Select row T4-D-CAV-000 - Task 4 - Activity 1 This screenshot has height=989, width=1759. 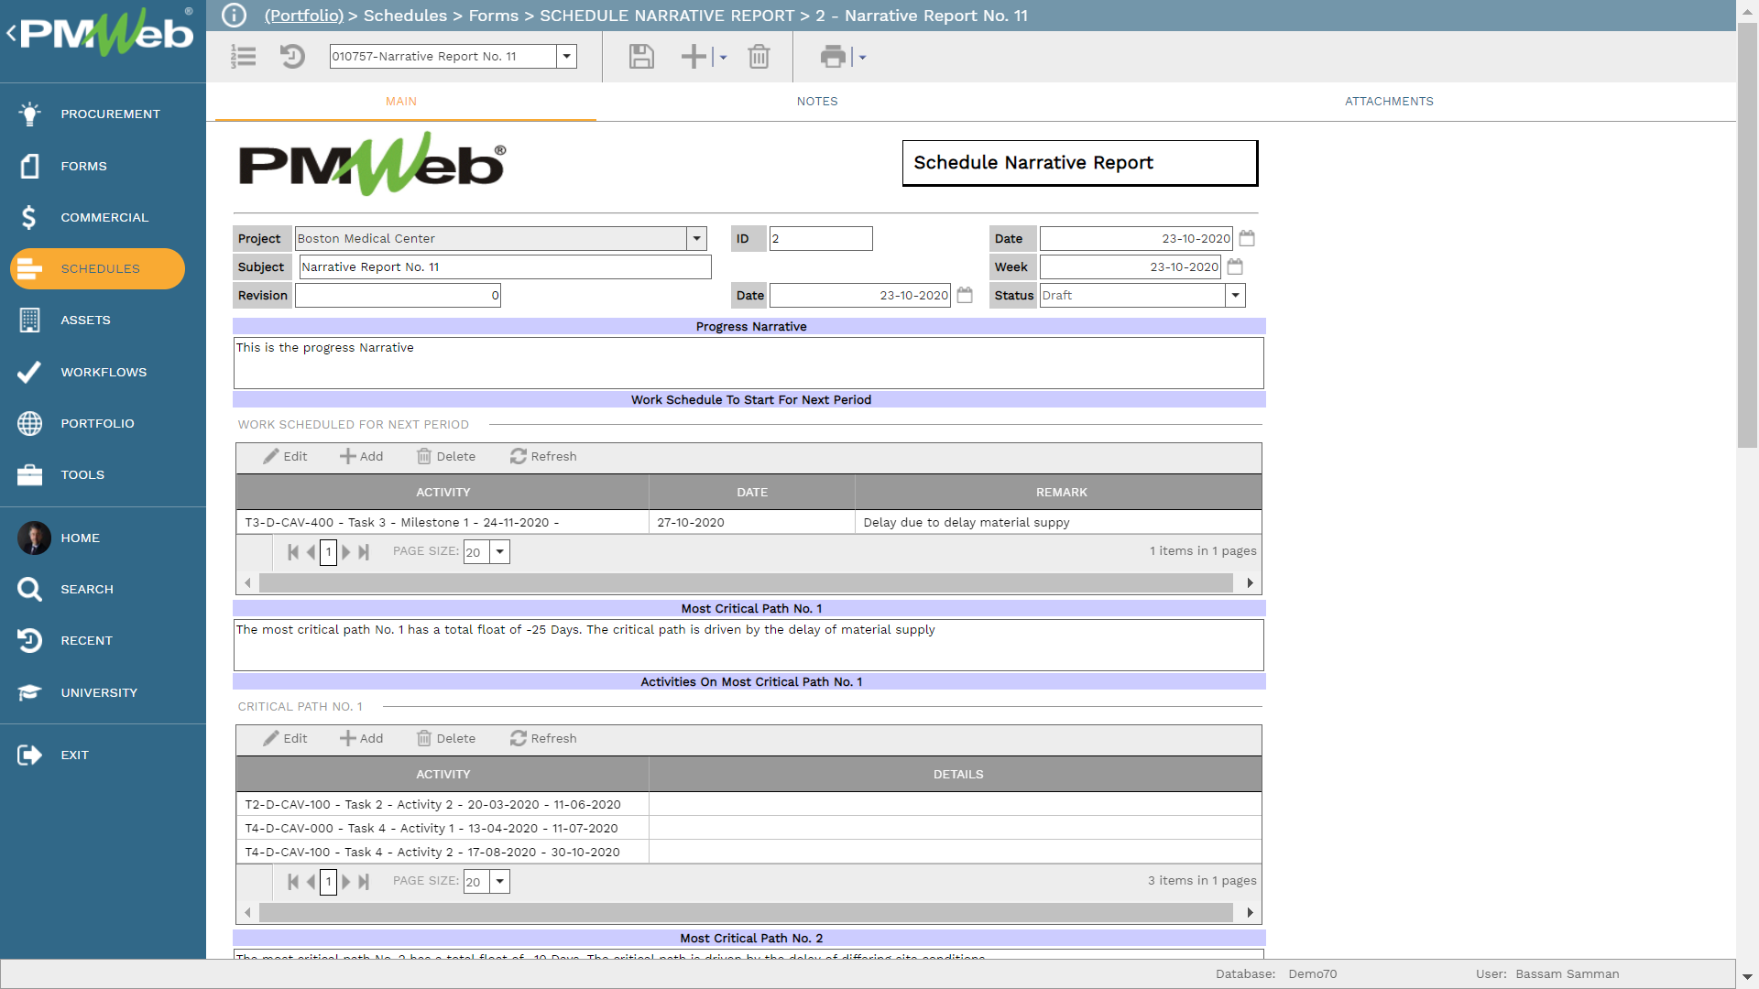[x=748, y=828]
